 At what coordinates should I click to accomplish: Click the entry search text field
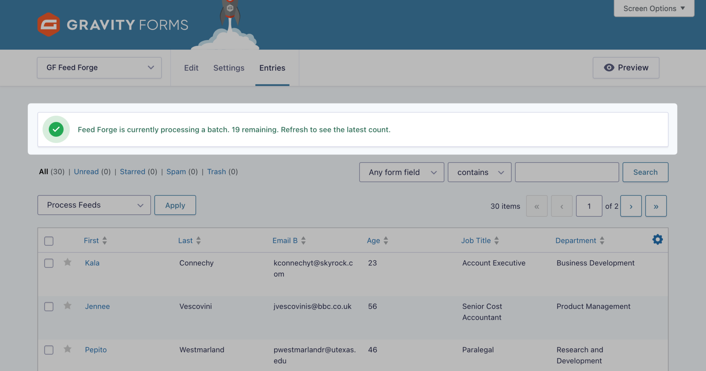click(x=567, y=172)
